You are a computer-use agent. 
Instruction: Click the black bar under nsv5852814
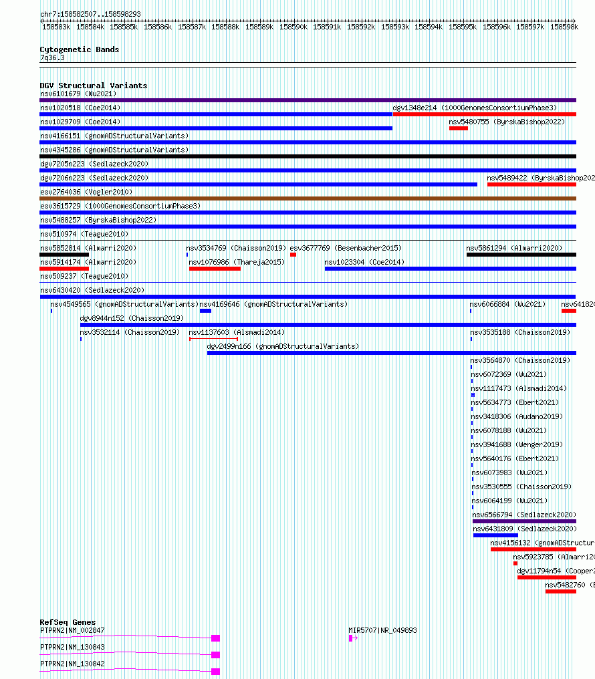tap(64, 255)
